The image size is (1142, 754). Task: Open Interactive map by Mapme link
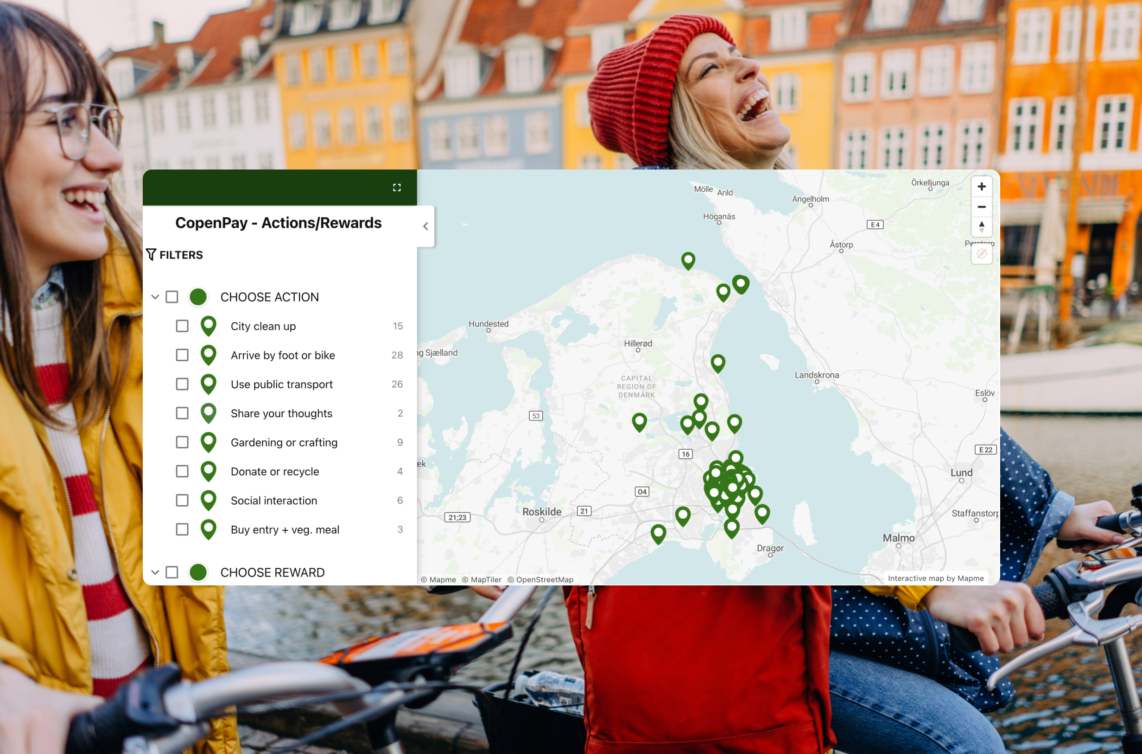coord(935,578)
